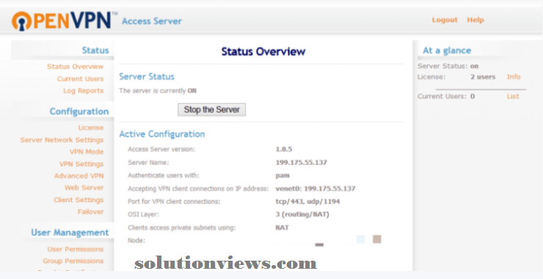
Task: Select VPN Mode in sidebar
Action: [87, 152]
